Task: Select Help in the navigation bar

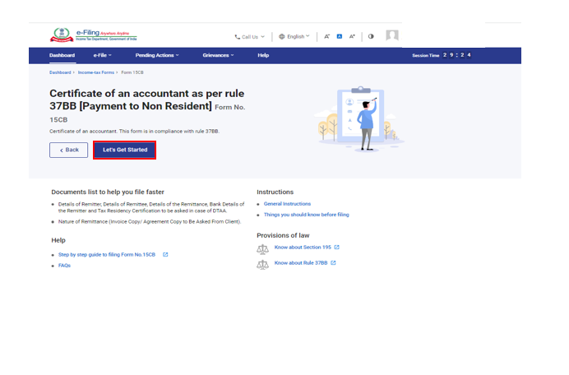Action: pyautogui.click(x=263, y=55)
